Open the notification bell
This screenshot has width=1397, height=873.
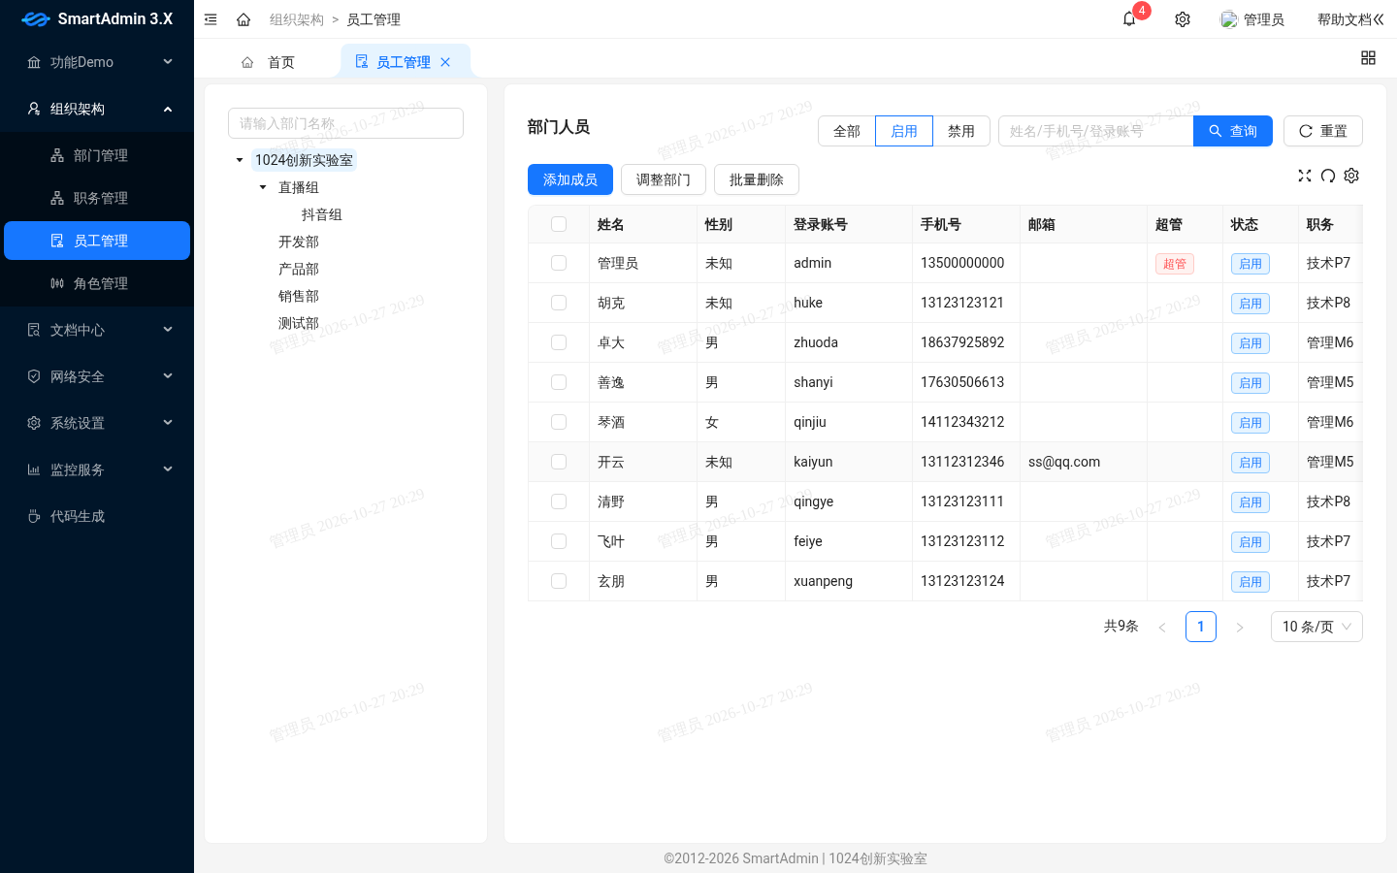coord(1129,19)
